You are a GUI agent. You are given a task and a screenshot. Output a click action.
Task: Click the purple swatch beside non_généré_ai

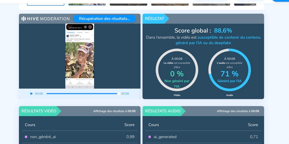tap(26, 137)
